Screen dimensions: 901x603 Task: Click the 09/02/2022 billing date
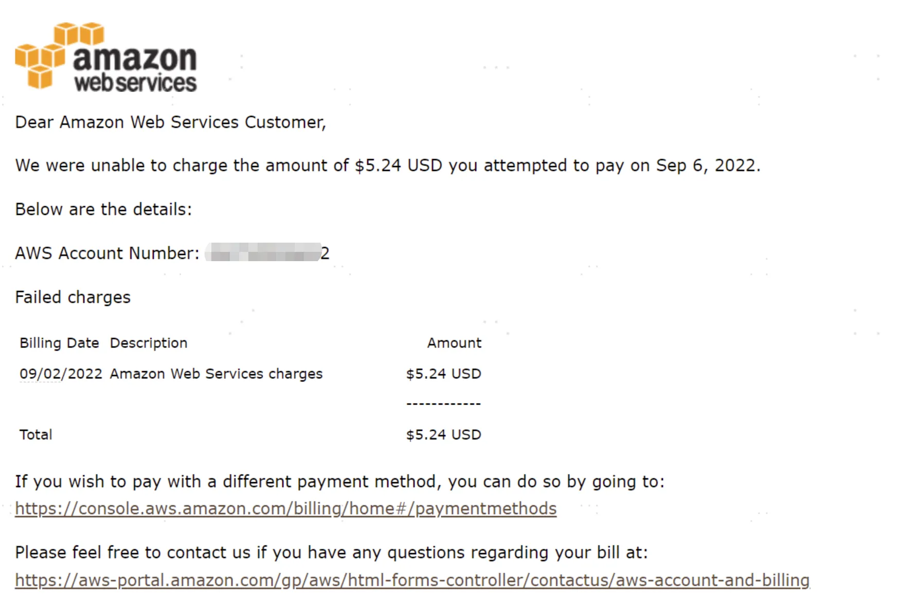pyautogui.click(x=61, y=374)
